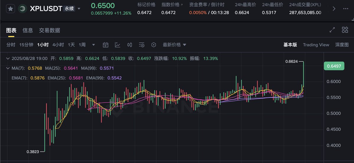Collapse the MA indicator legend row
Screen dimensions: 354x163
pos(8,68)
